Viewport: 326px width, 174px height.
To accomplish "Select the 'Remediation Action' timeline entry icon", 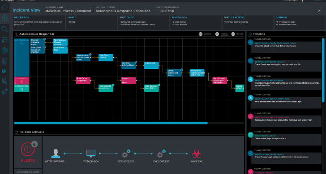I will 250,135.
